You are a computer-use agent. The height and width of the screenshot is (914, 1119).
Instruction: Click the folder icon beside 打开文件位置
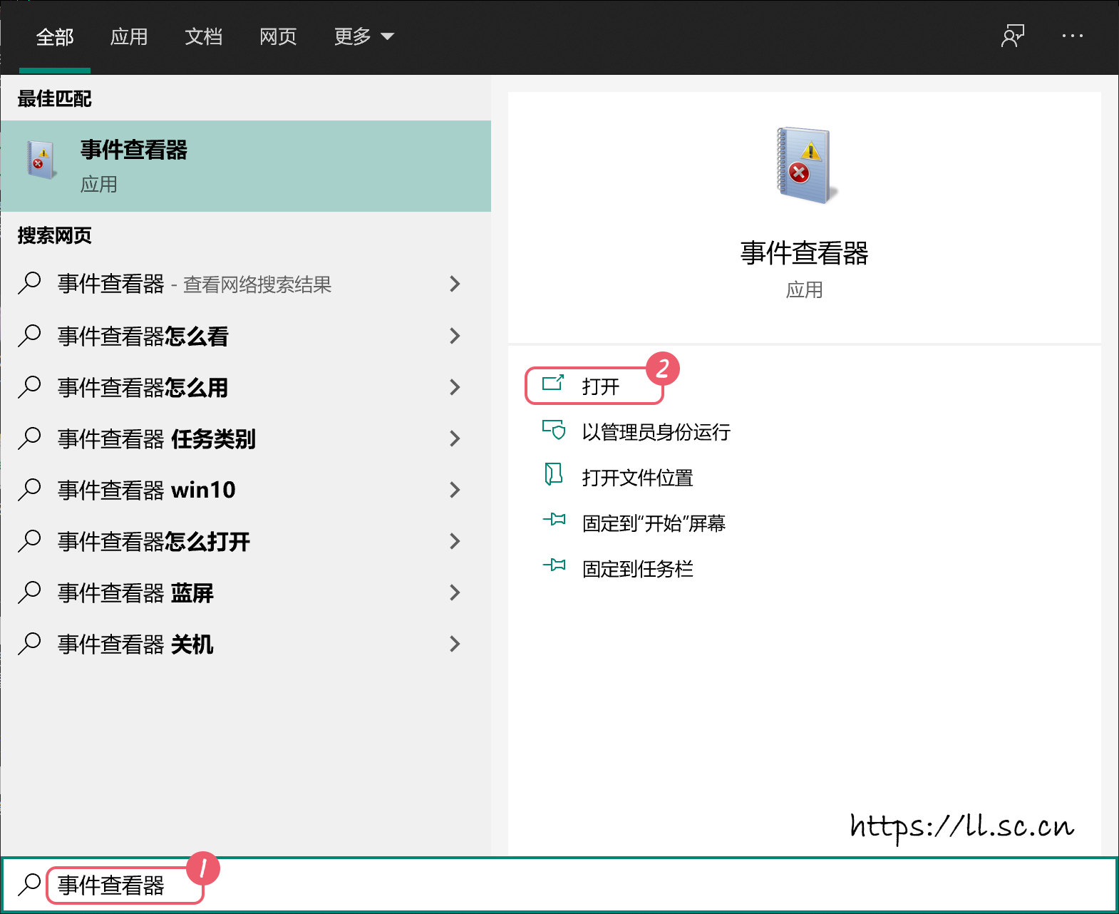(x=554, y=473)
